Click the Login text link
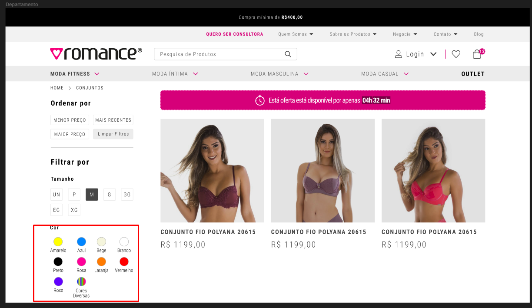This screenshot has width=532, height=308. (x=415, y=54)
